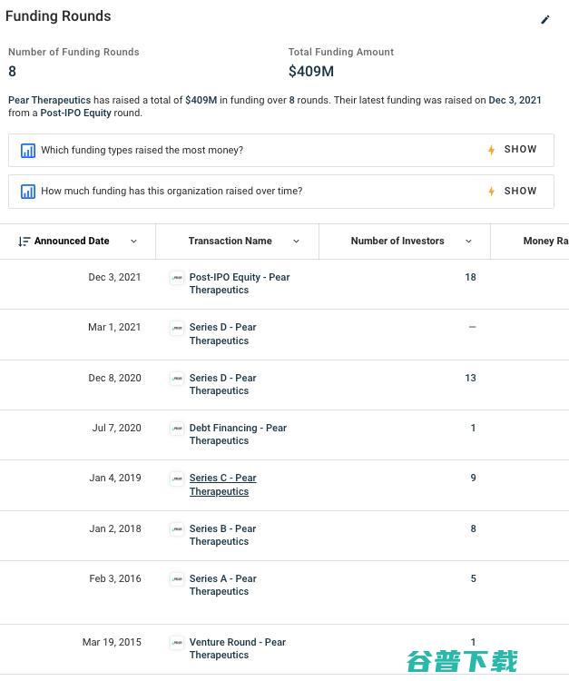Image resolution: width=569 pixels, height=681 pixels.
Task: Open Series C - Pear Therapeutics transaction
Action: (222, 485)
